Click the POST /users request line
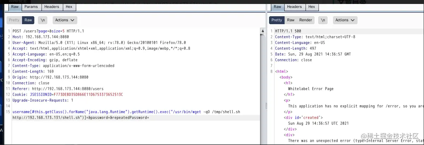424x145 pixels. [48, 31]
